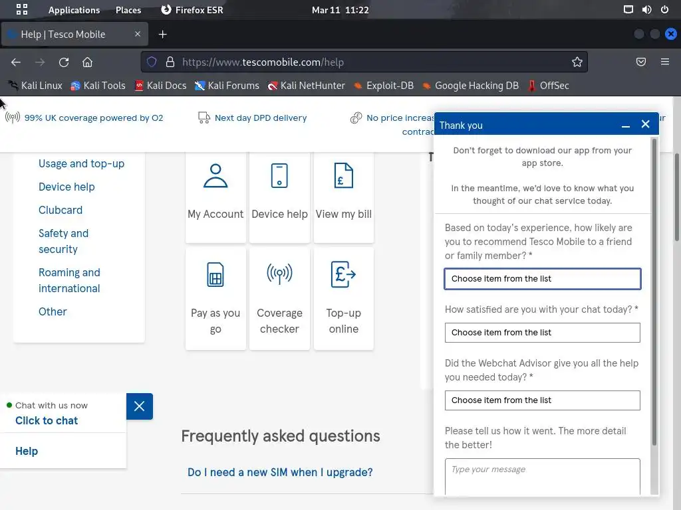Open the Mar 11 clock menu
Image resolution: width=681 pixels, height=510 pixels.
click(340, 10)
